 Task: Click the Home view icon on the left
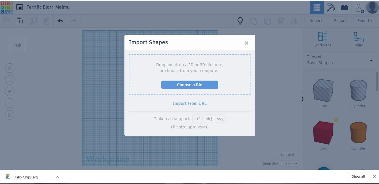[x=10, y=68]
